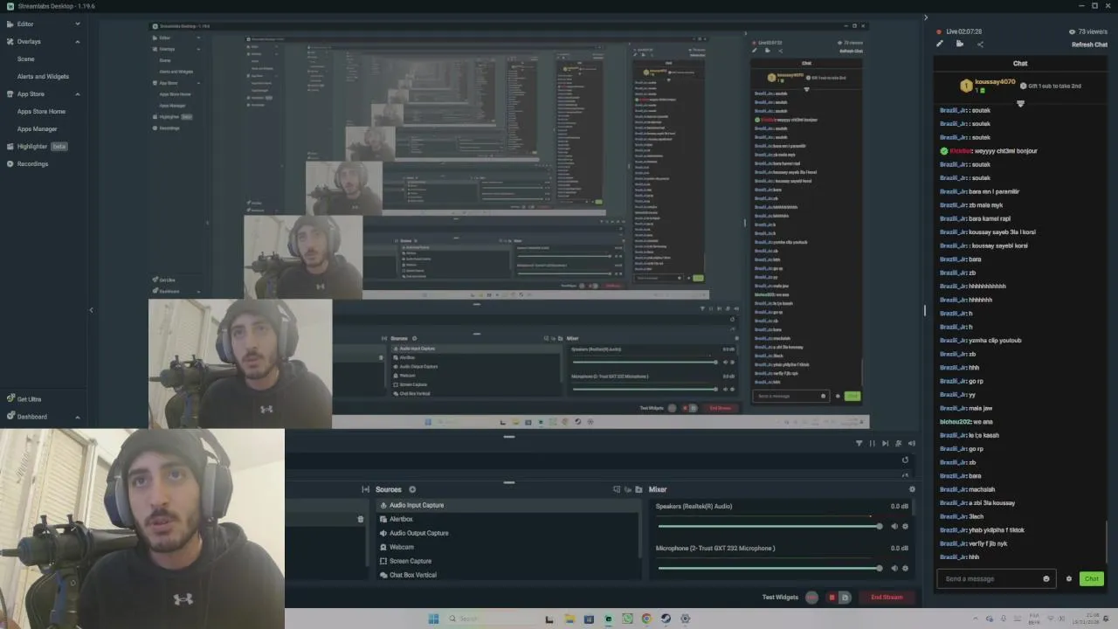Image resolution: width=1118 pixels, height=629 pixels.
Task: Click the filter funnel icon in events bar
Action: pyautogui.click(x=859, y=443)
